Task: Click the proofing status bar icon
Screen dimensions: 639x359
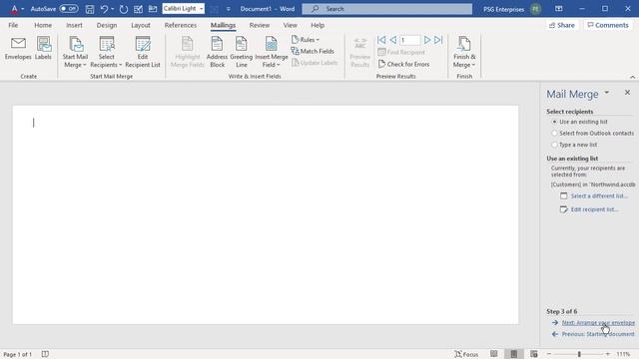Action: [x=45, y=354]
